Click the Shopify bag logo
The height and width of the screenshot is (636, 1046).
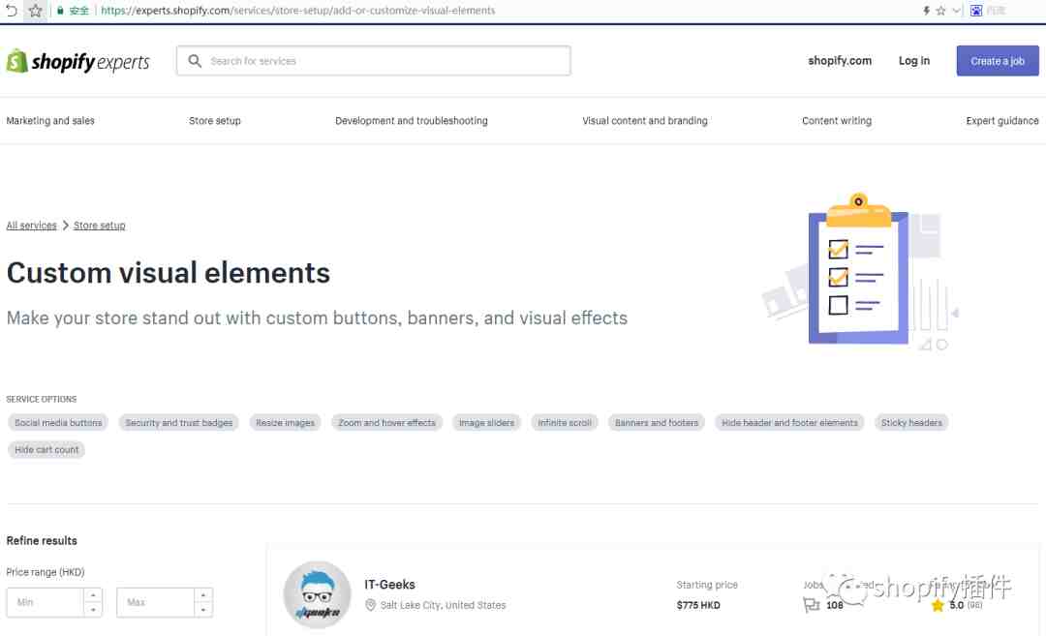(16, 61)
